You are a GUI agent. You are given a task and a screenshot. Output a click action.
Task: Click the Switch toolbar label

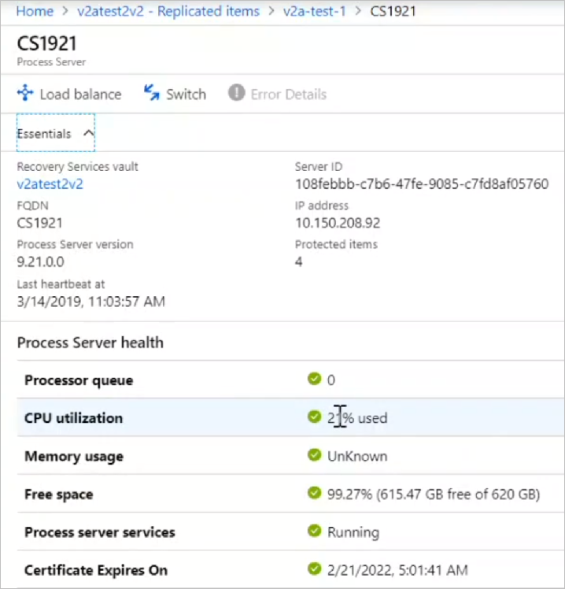click(x=186, y=94)
